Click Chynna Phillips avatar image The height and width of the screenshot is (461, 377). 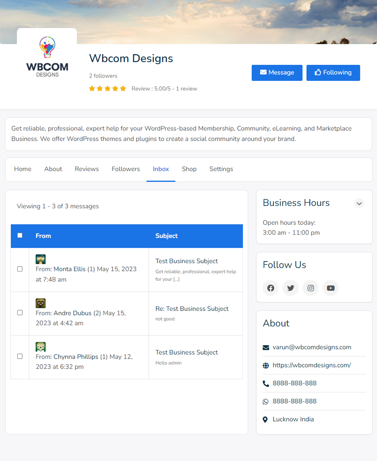[41, 347]
